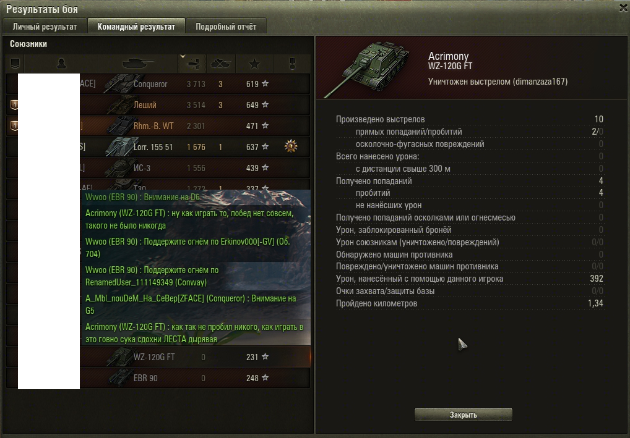Switch to Подробный отчёт tab

226,27
